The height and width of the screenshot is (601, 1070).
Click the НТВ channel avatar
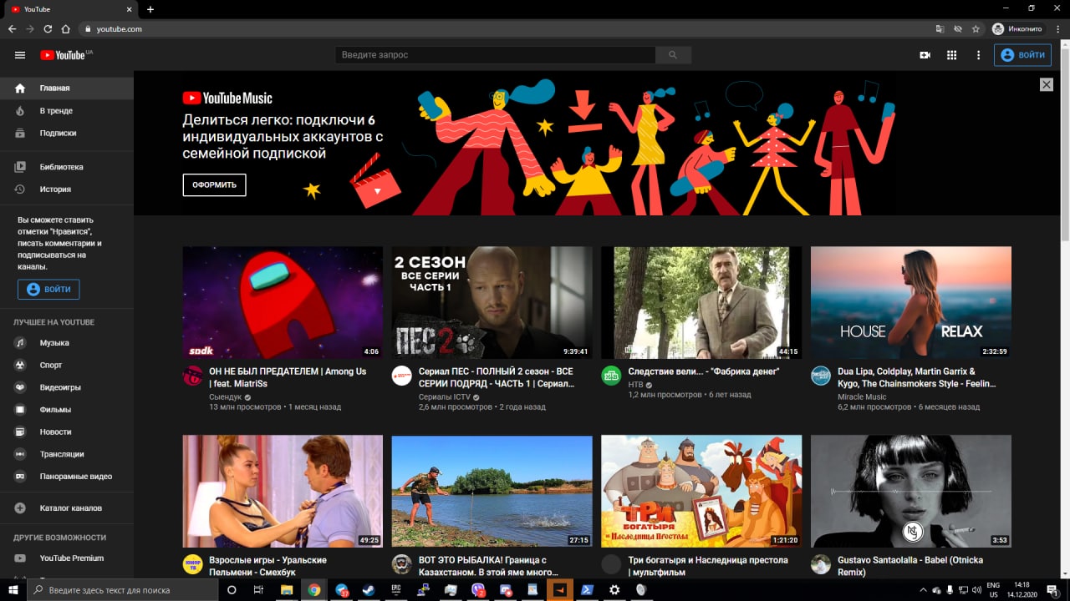click(611, 376)
